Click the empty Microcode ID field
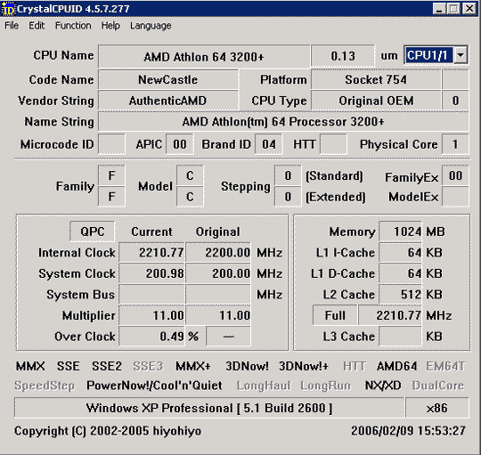The height and width of the screenshot is (455, 481). (111, 144)
